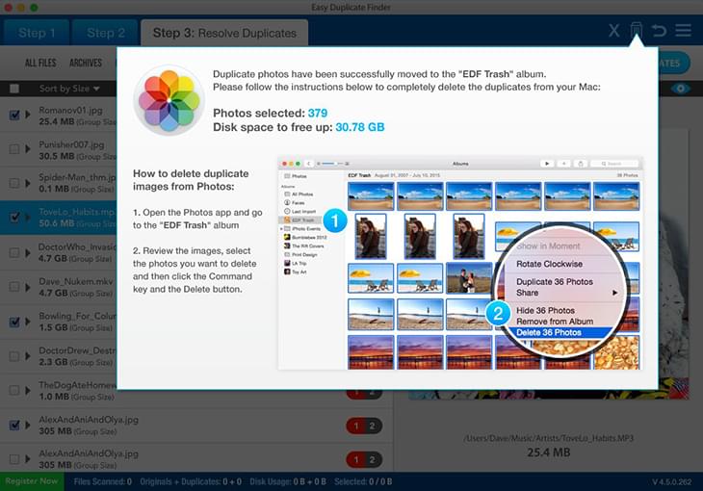Image resolution: width=703 pixels, height=491 pixels.
Task: Click the Photos app flower icon in the dialog
Action: click(169, 100)
